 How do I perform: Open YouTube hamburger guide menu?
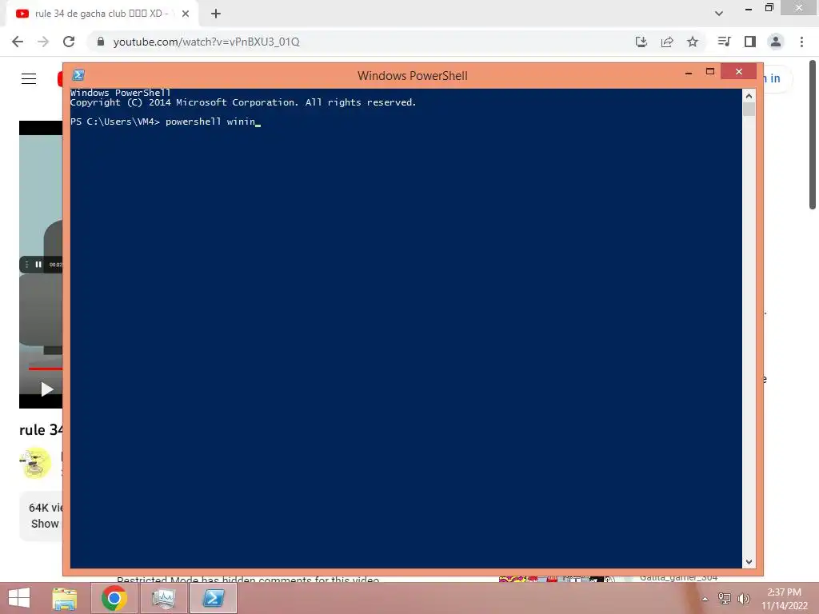29,79
